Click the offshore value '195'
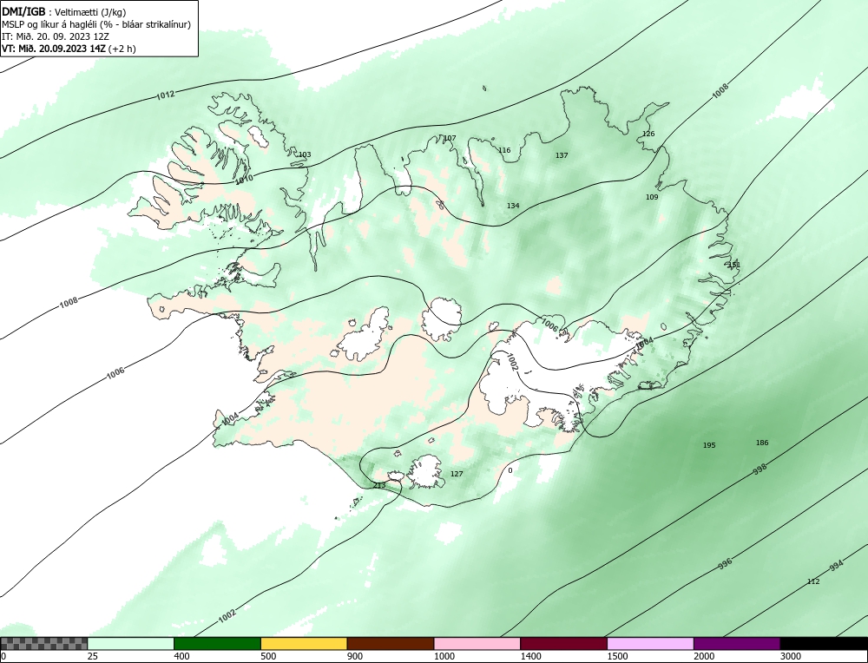The width and height of the screenshot is (868, 663). tap(709, 445)
